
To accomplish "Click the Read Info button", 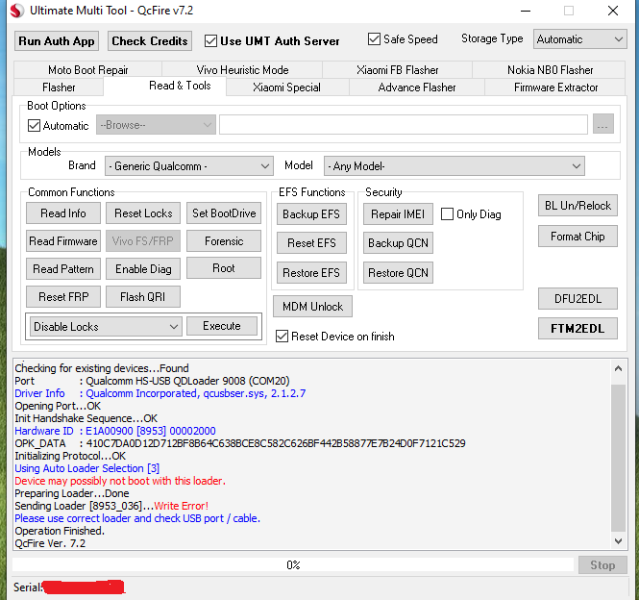I will (63, 213).
